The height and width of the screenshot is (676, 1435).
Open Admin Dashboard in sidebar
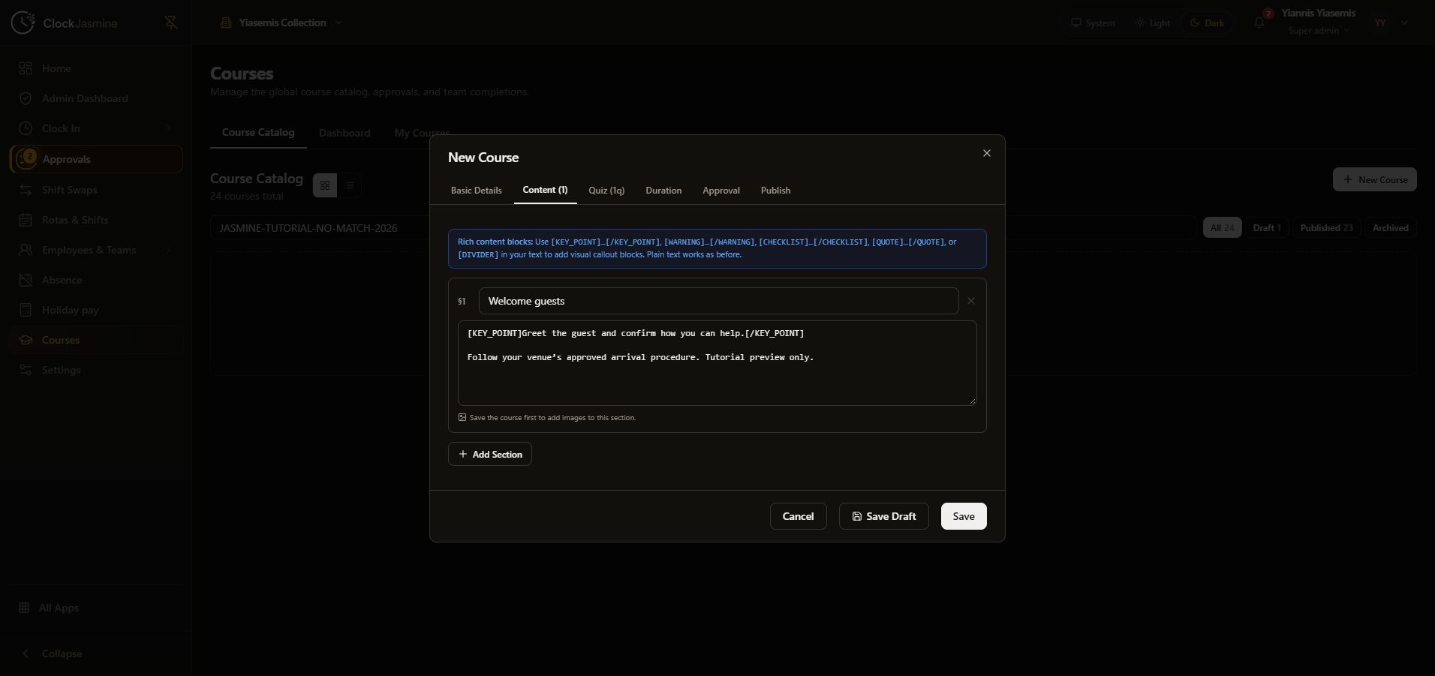point(96,98)
